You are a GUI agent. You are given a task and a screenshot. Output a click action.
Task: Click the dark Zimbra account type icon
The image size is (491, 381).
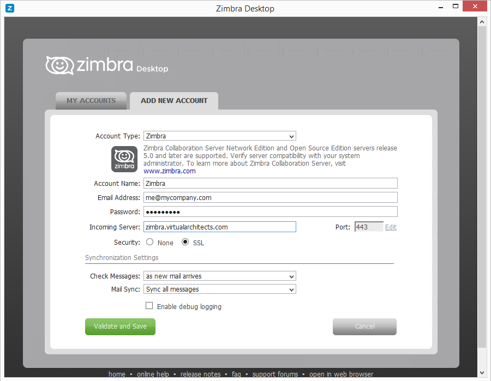point(124,159)
